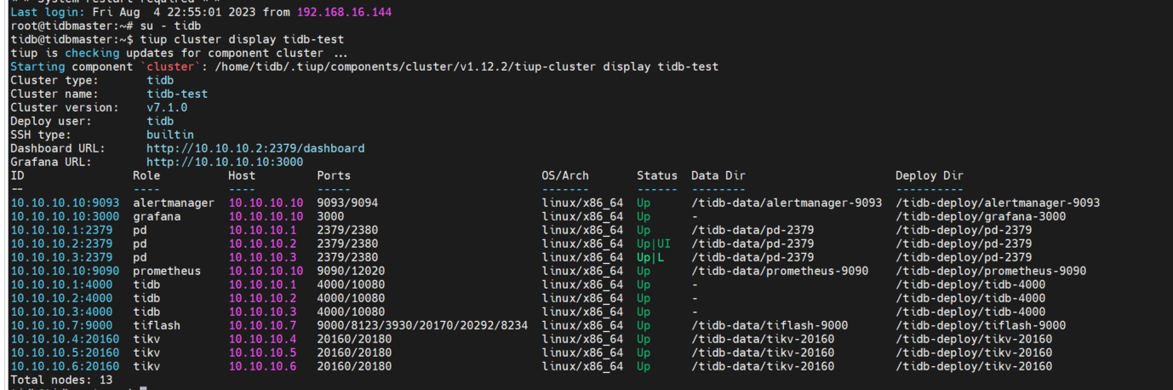Select the ID 10.10.10.10:9093
1173x390 pixels.
(65, 203)
